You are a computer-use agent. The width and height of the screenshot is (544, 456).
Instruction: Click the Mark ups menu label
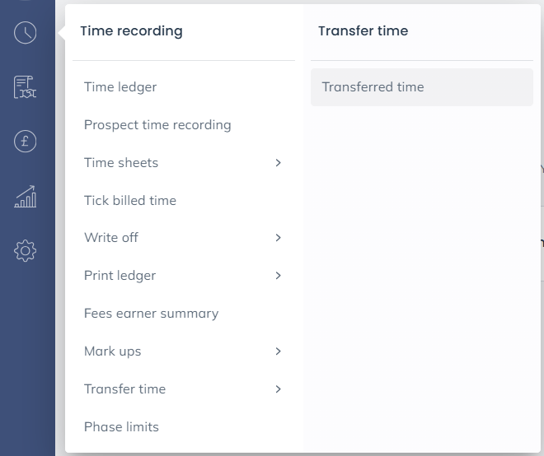112,351
